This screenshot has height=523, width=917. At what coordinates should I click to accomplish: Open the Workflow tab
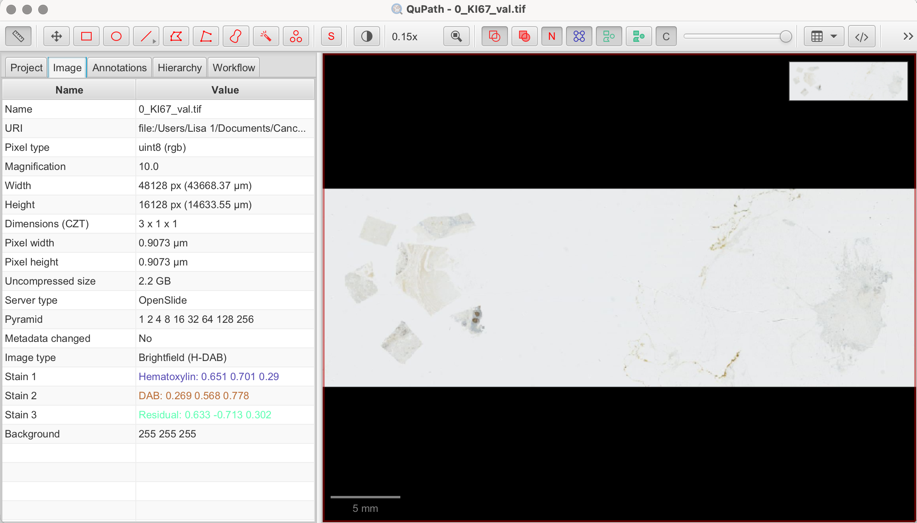[233, 68]
